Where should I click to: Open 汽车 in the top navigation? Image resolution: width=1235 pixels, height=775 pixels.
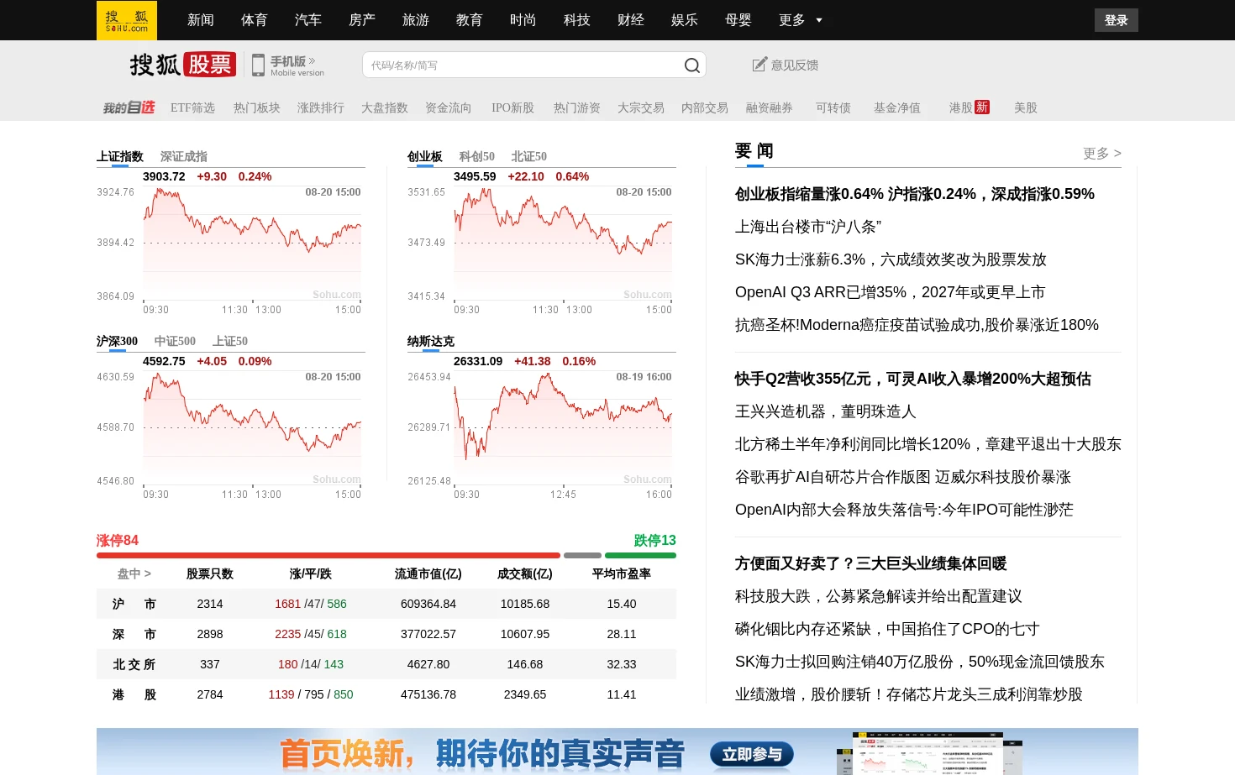(308, 20)
